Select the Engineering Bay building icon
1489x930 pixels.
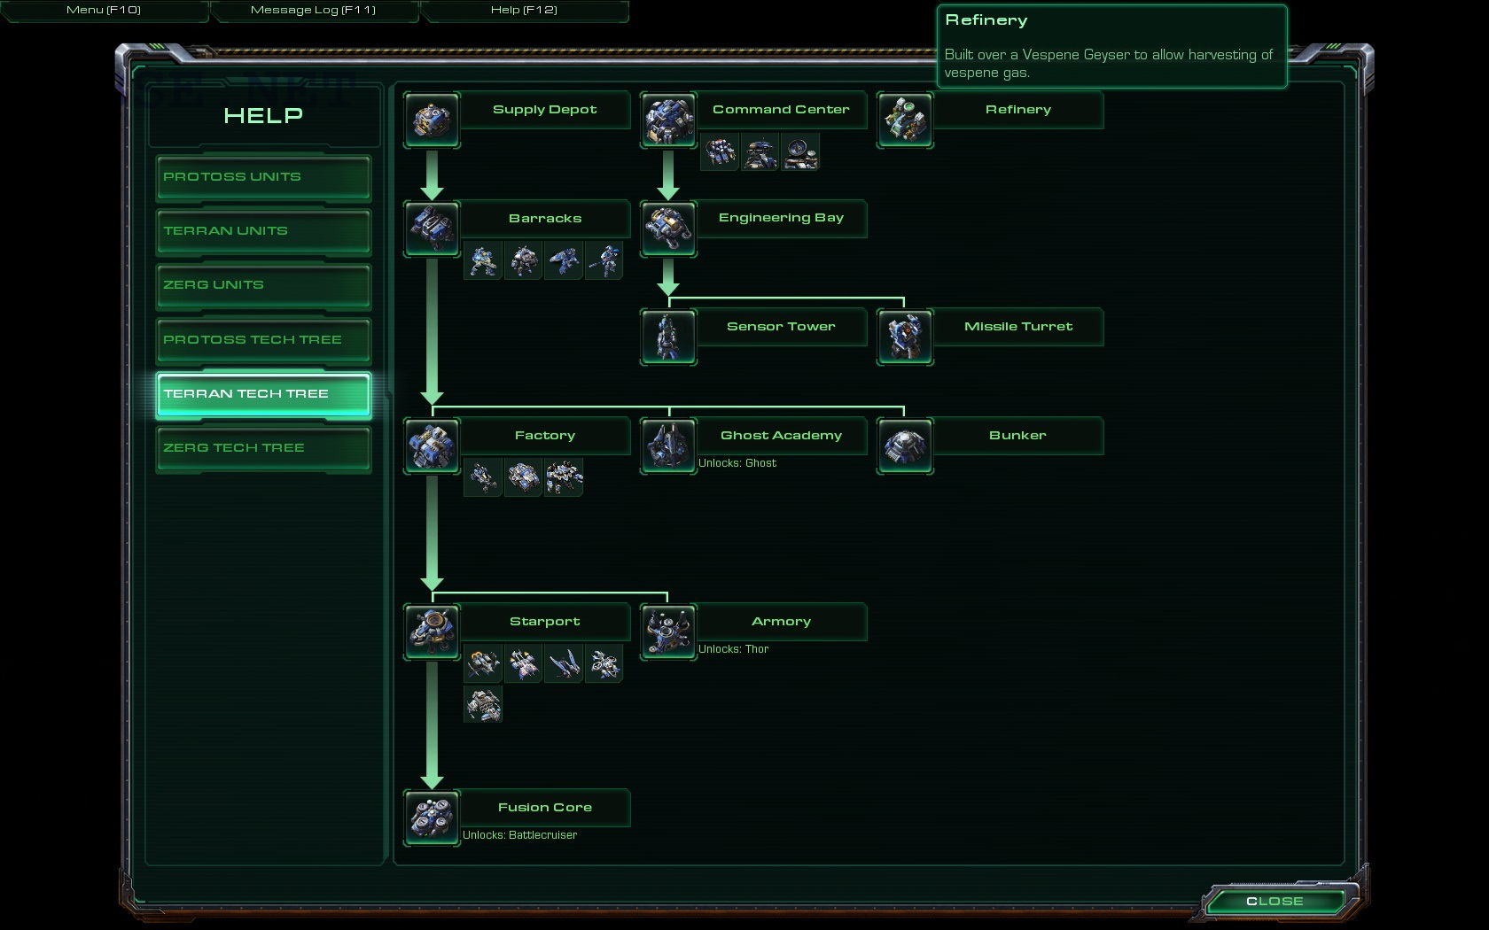[668, 229]
